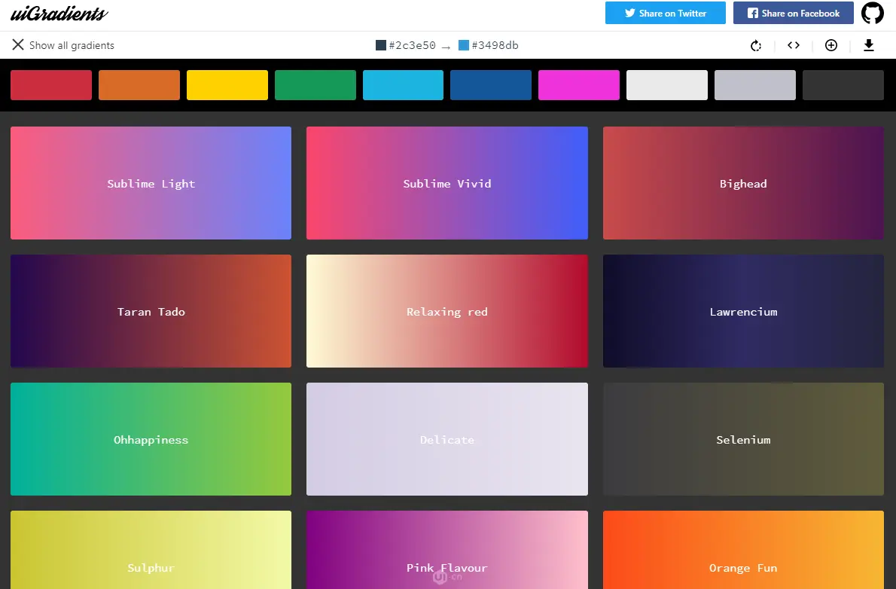Choose the Bighead gradient card
This screenshot has width=896, height=589.
743,183
